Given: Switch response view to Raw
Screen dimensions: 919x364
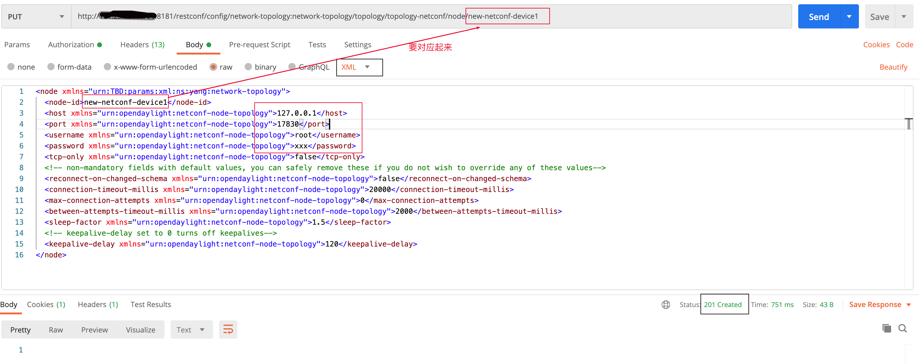Looking at the screenshot, I should (x=56, y=330).
